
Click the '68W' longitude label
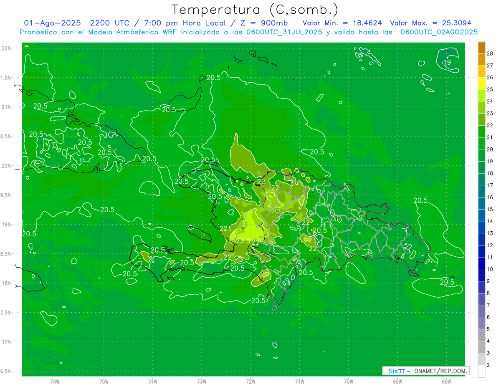[446, 381]
